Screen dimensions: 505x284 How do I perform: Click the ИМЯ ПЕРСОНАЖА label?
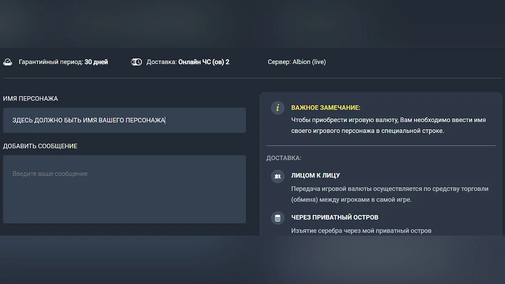point(30,98)
